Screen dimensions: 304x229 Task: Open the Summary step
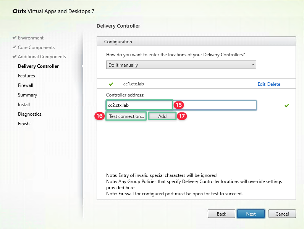pyautogui.click(x=27, y=95)
